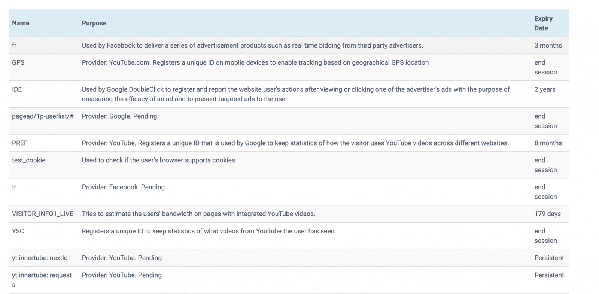Select the '2 years' expiry value
The width and height of the screenshot is (599, 294).
[545, 89]
